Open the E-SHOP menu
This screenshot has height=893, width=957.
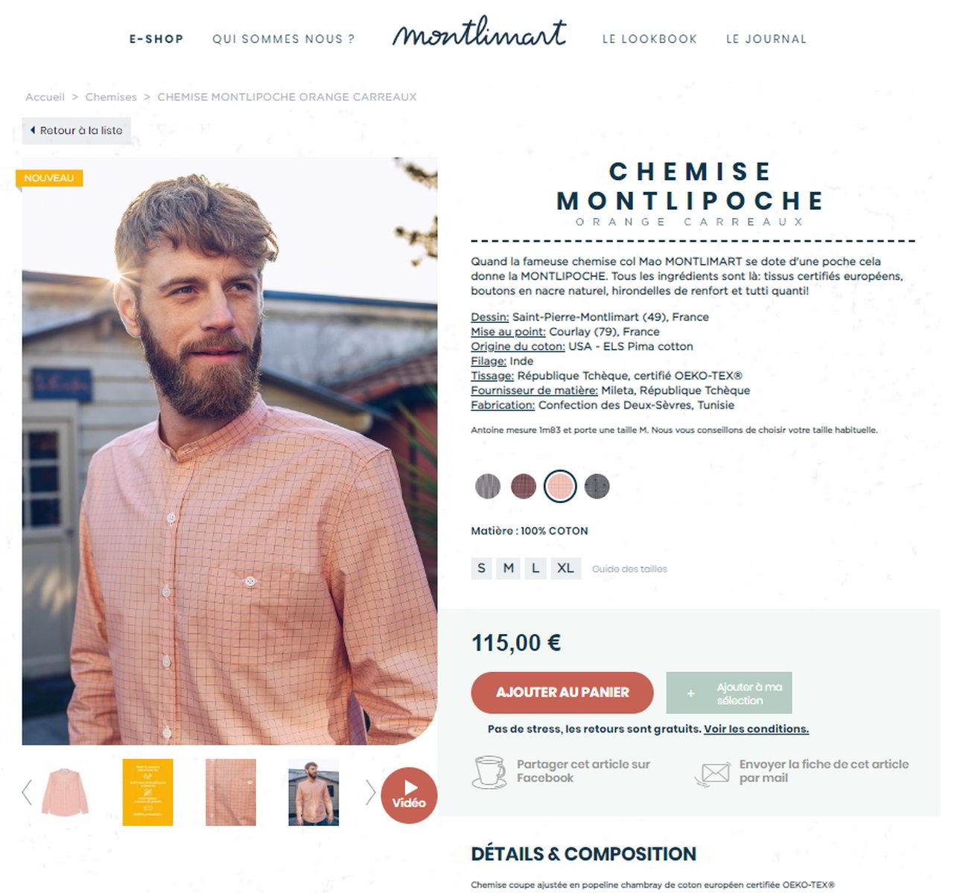point(156,39)
